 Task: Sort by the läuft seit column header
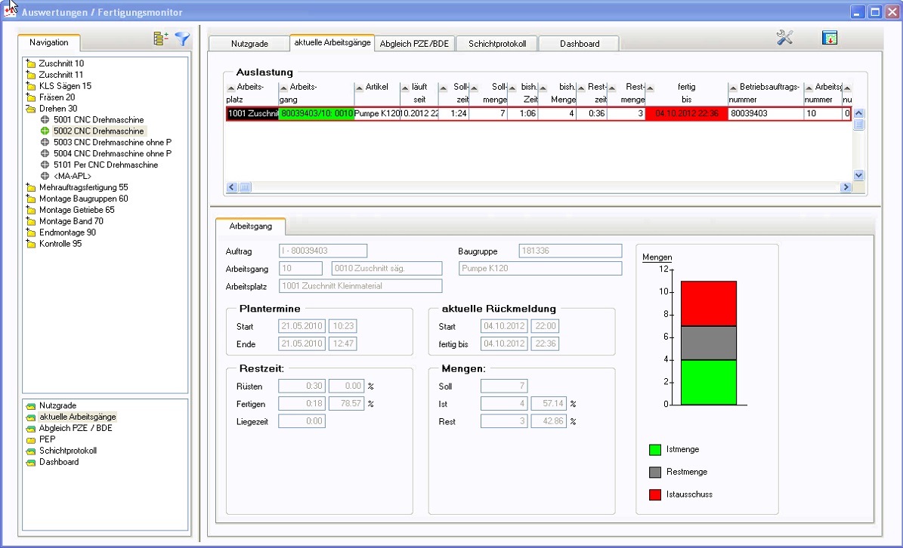tap(419, 93)
